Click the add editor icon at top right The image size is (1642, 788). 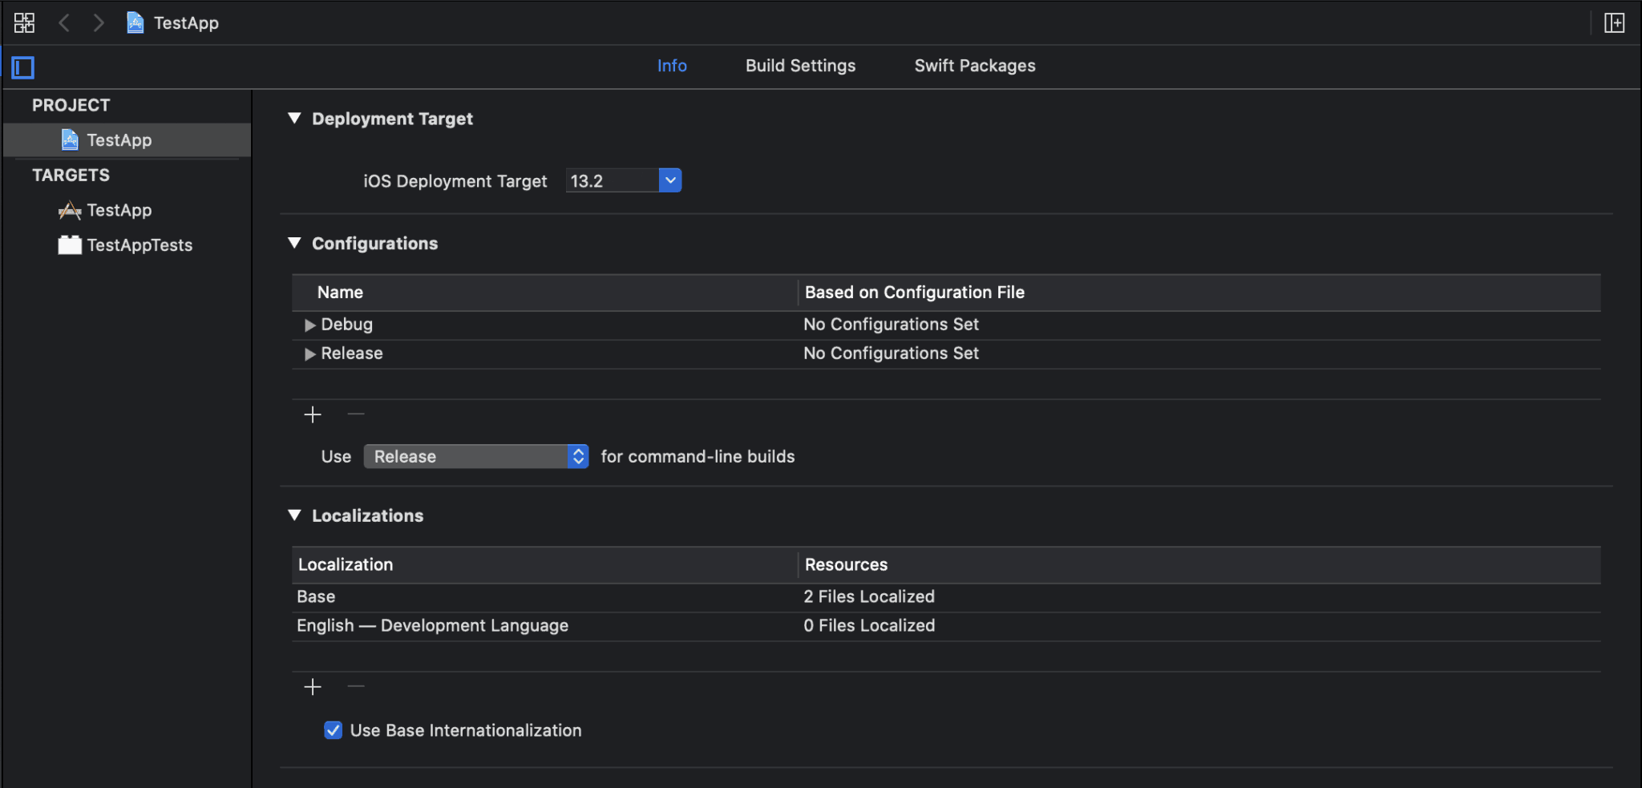coord(1614,22)
